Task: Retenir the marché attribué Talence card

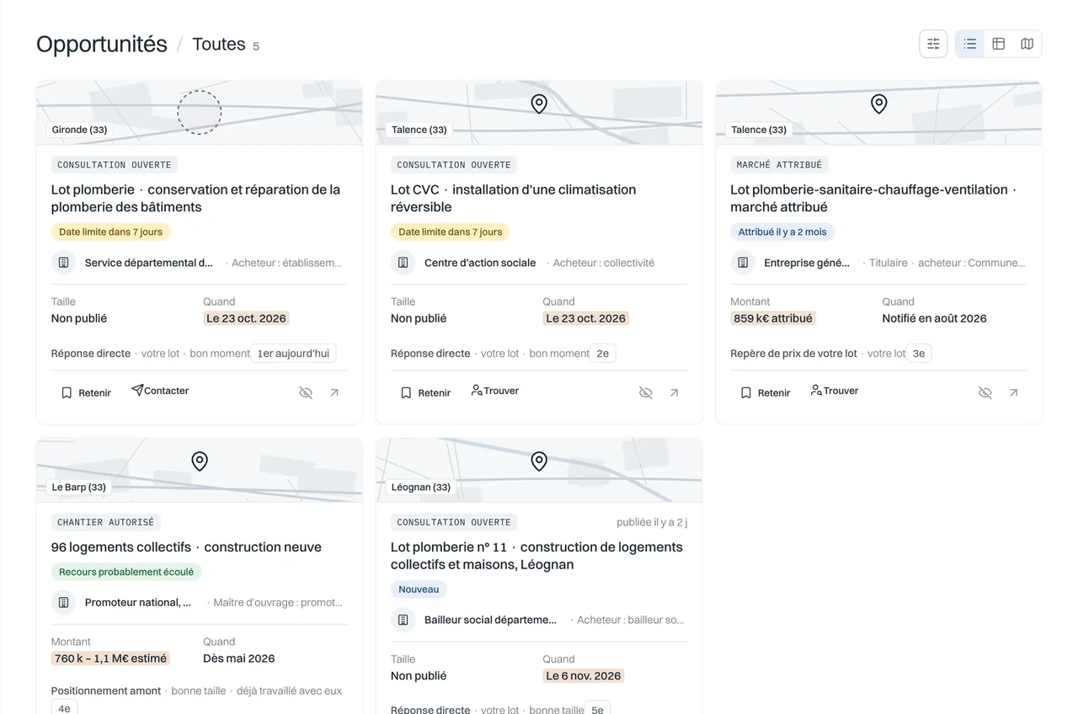Action: tap(765, 392)
